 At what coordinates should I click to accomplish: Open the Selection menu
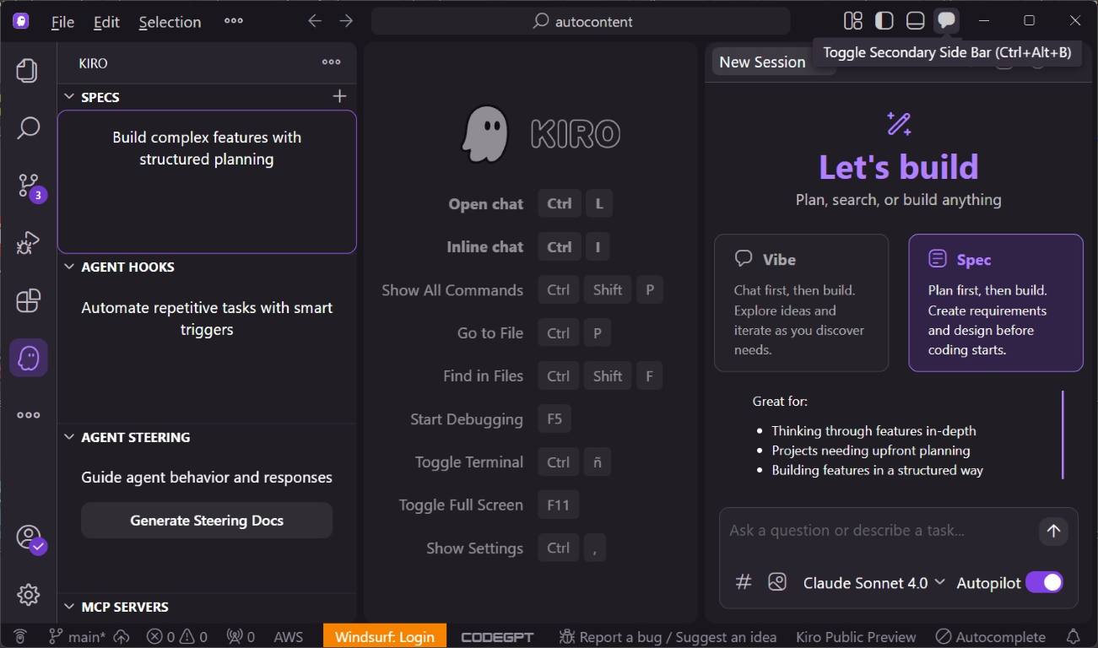pos(170,22)
